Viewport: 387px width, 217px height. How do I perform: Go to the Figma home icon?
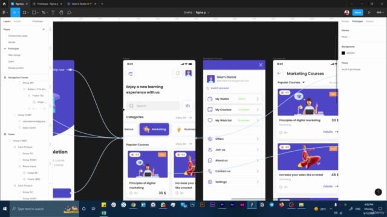click(x=4, y=4)
